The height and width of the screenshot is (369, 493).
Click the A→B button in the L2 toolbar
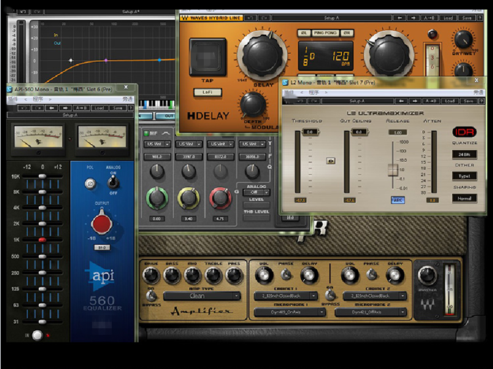tap(431, 101)
